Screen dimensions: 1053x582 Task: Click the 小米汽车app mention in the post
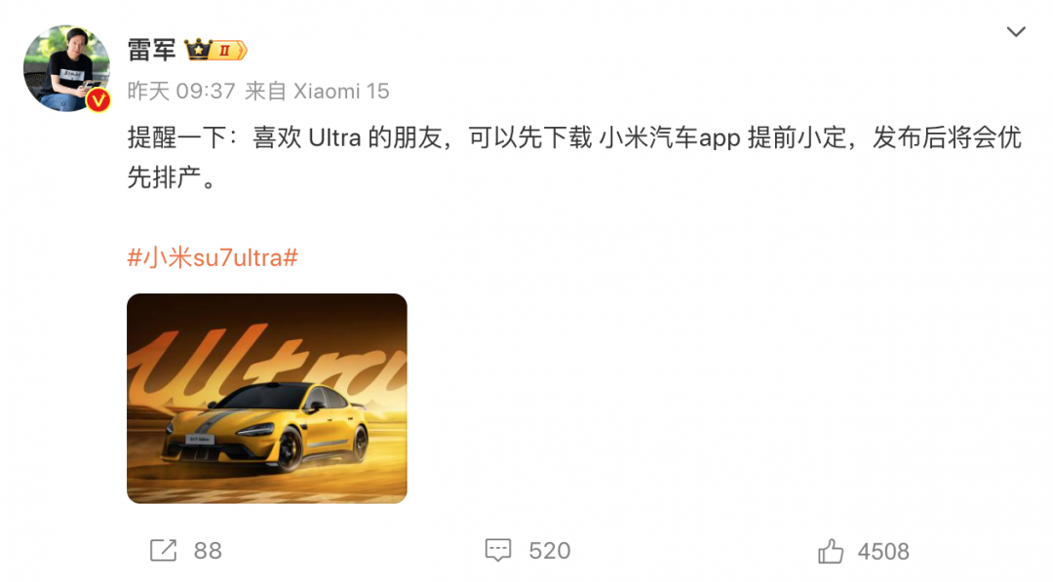[x=670, y=138]
